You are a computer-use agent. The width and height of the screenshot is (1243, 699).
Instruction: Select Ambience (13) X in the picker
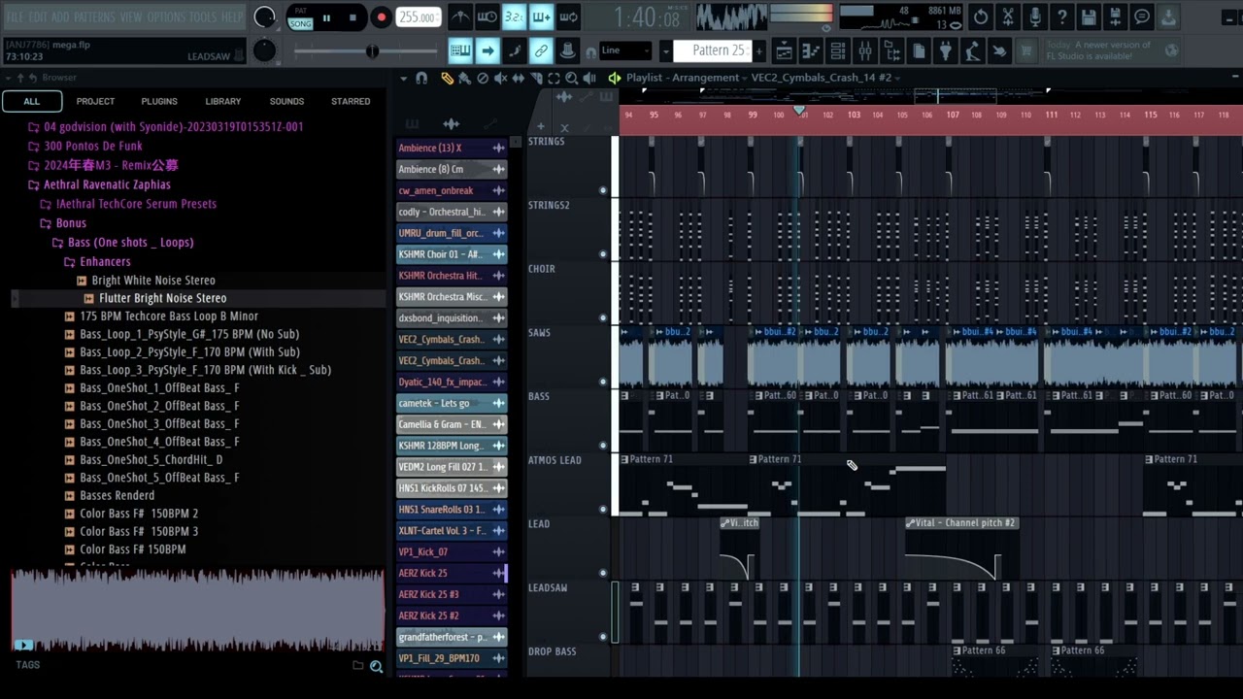tap(452, 148)
